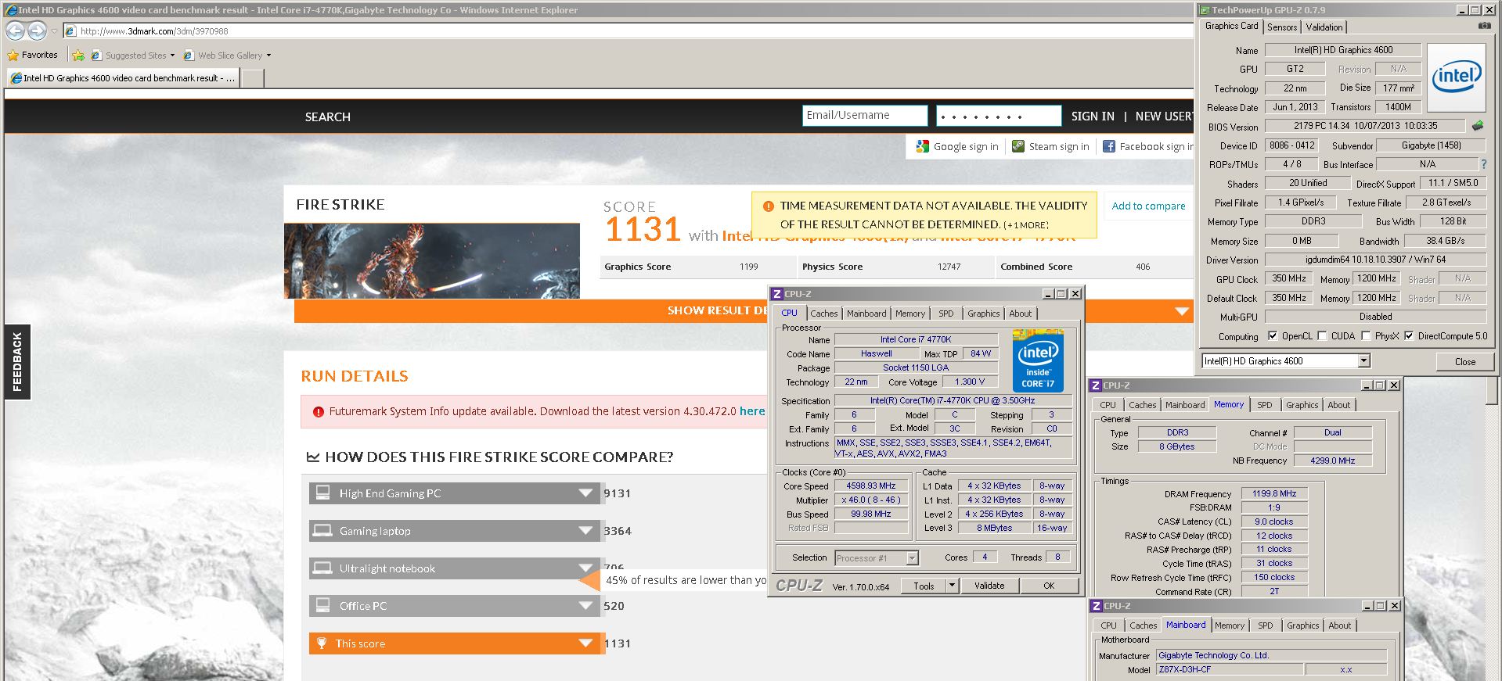Viewport: 1502px width, 681px height.
Task: Open Graphics tab in front CPU-Z window
Action: [x=984, y=314]
